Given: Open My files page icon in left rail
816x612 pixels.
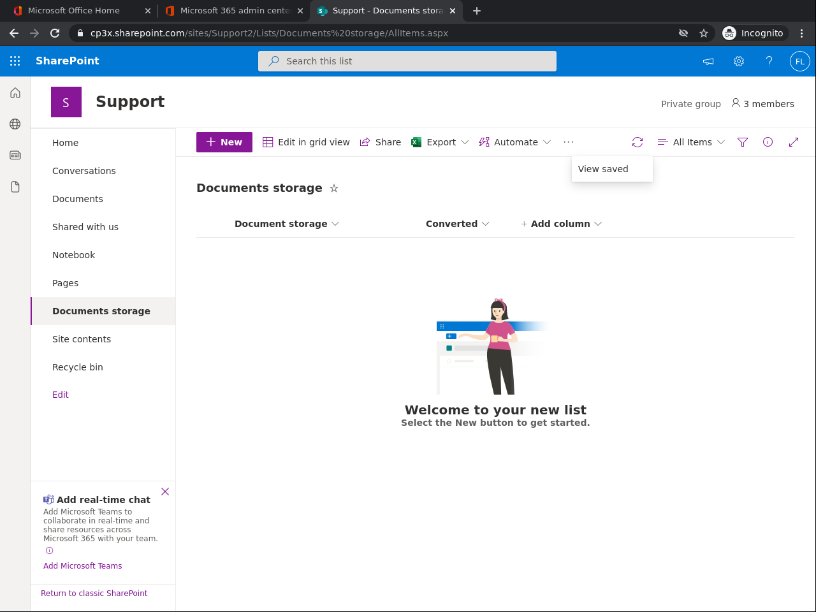Looking at the screenshot, I should [15, 186].
